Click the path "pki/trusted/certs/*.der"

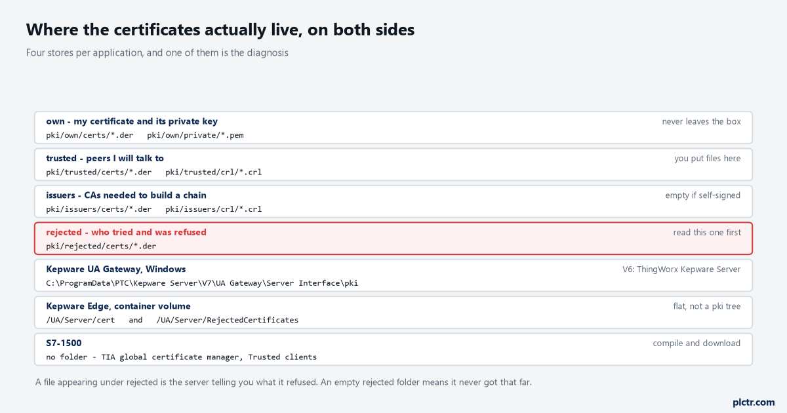point(99,172)
